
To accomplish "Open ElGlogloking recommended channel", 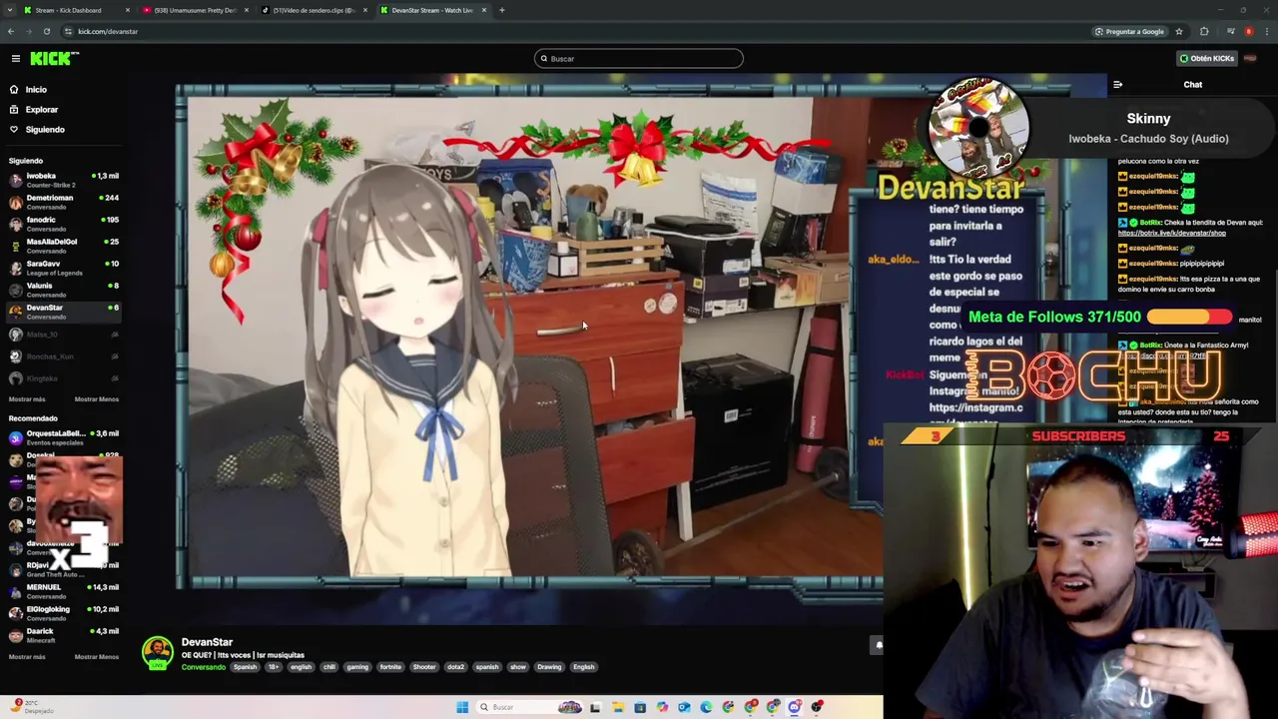I will tap(63, 613).
